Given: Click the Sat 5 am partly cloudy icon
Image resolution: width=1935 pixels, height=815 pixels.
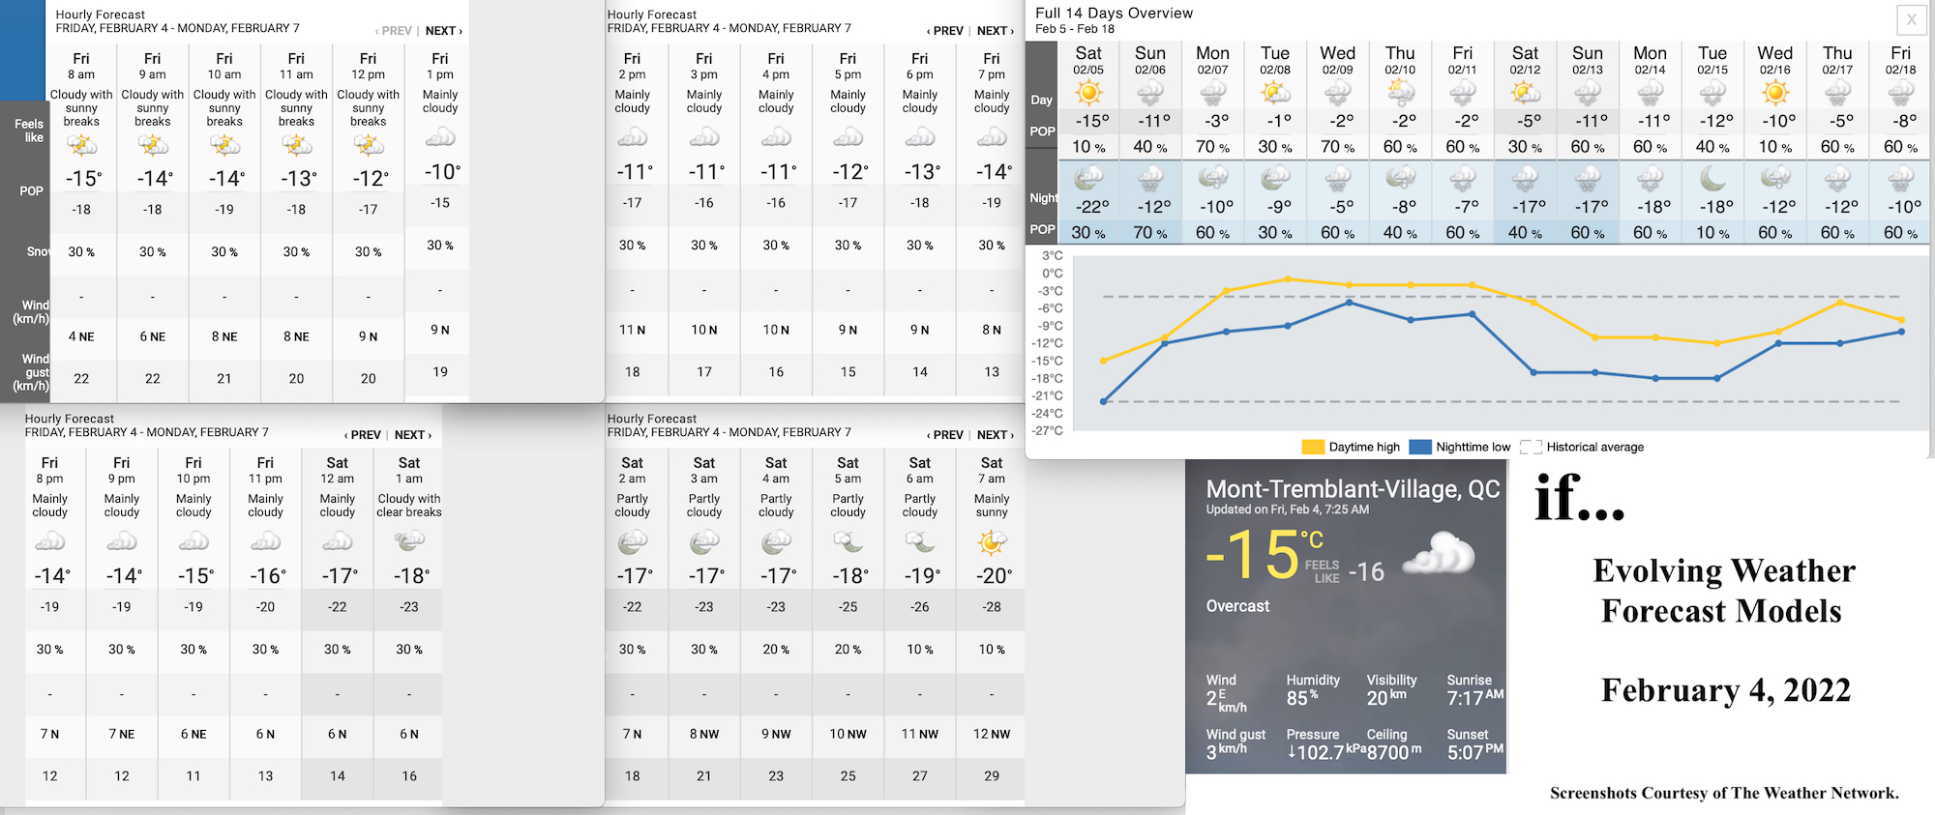Looking at the screenshot, I should (848, 543).
